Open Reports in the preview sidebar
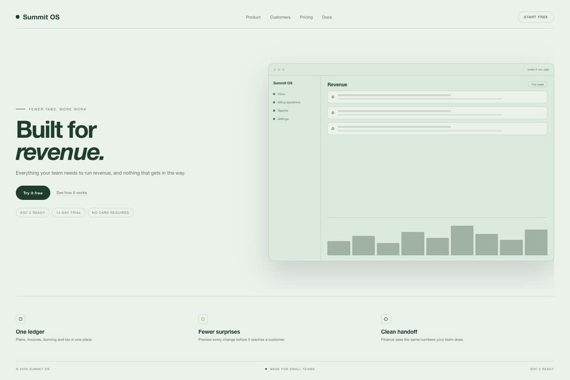Viewport: 570px width, 380px height. pyautogui.click(x=281, y=111)
